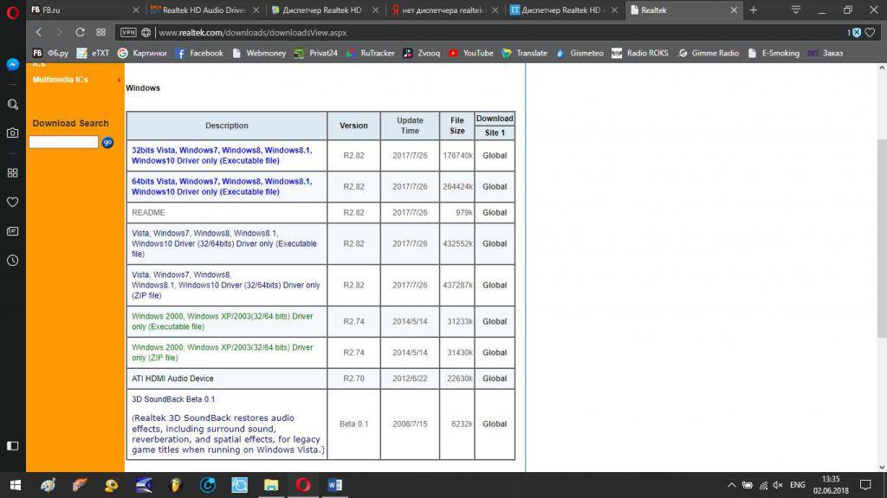Open bookmarks heart icon in sidebar

point(13,202)
